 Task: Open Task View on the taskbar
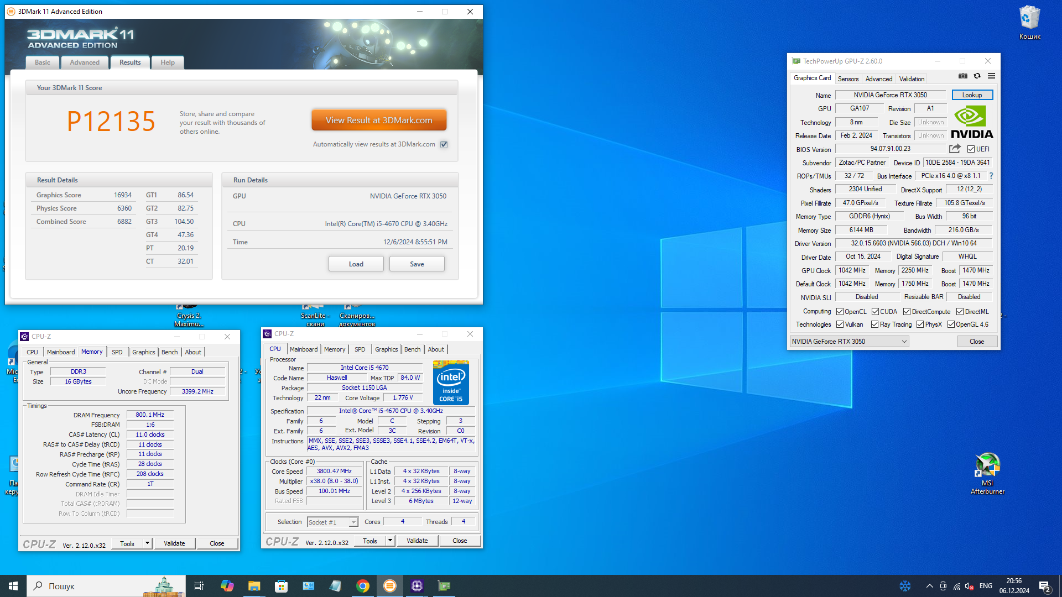[199, 586]
